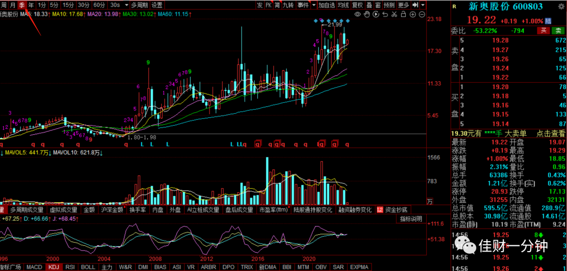
Task: Switch indicator to BOLL
Action: [x=88, y=267]
